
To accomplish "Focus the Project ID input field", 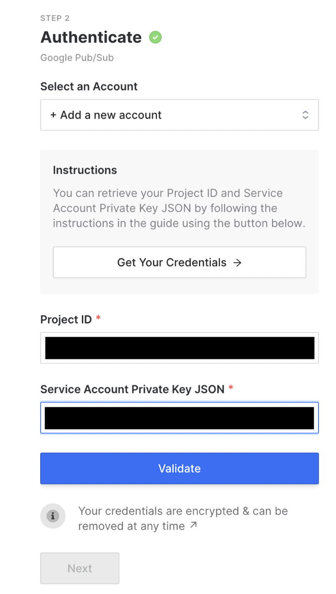I will (179, 348).
